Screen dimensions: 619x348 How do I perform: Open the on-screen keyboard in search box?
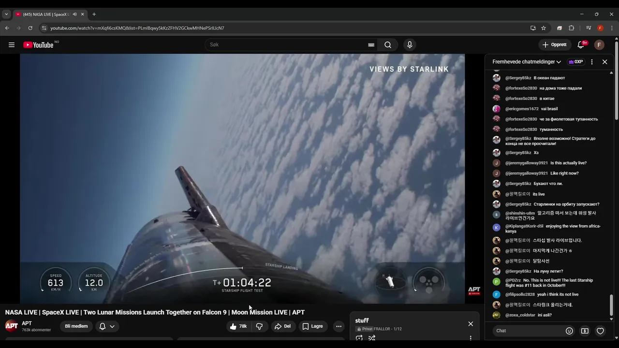point(371,45)
